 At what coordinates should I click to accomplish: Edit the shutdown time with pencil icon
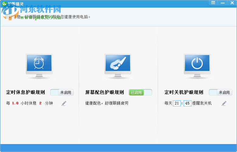coord(224,103)
